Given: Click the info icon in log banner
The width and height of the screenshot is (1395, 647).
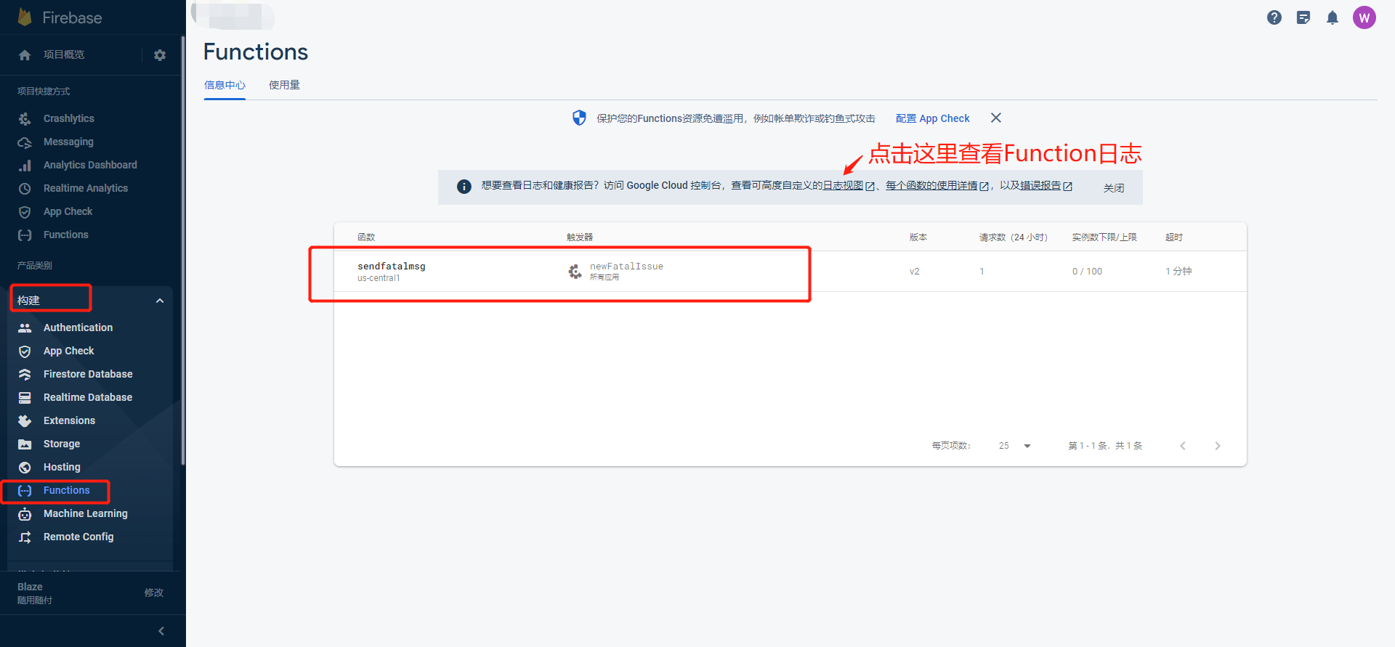Looking at the screenshot, I should coord(464,187).
